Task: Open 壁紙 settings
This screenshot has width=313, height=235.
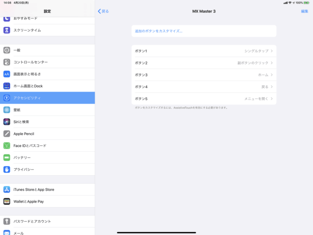Action: point(47,110)
